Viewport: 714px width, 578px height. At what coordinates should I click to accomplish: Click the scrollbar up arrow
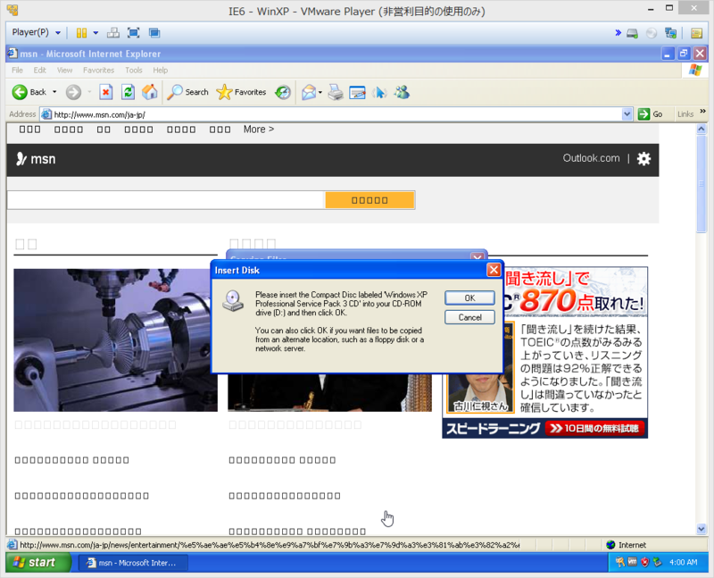pos(702,129)
